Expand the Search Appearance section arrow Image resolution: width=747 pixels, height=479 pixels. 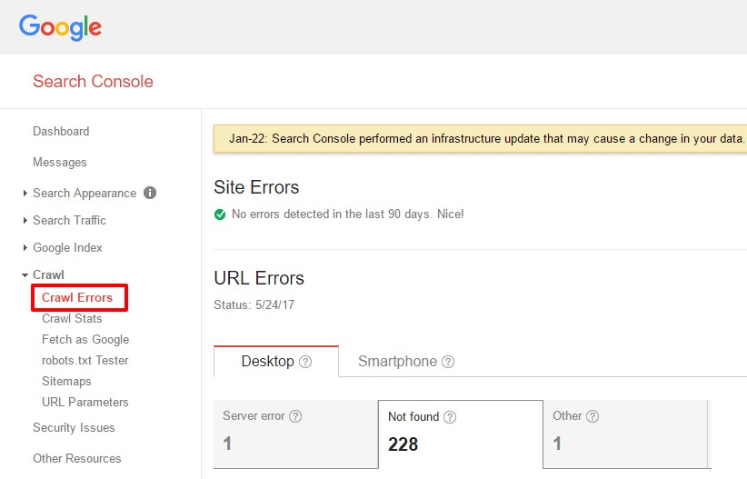25,193
